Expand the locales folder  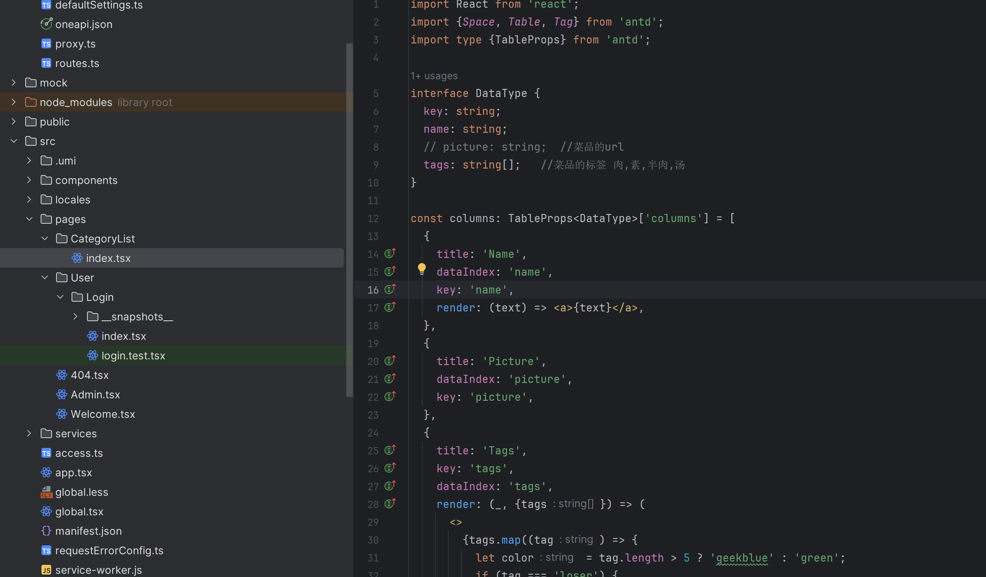pos(29,200)
